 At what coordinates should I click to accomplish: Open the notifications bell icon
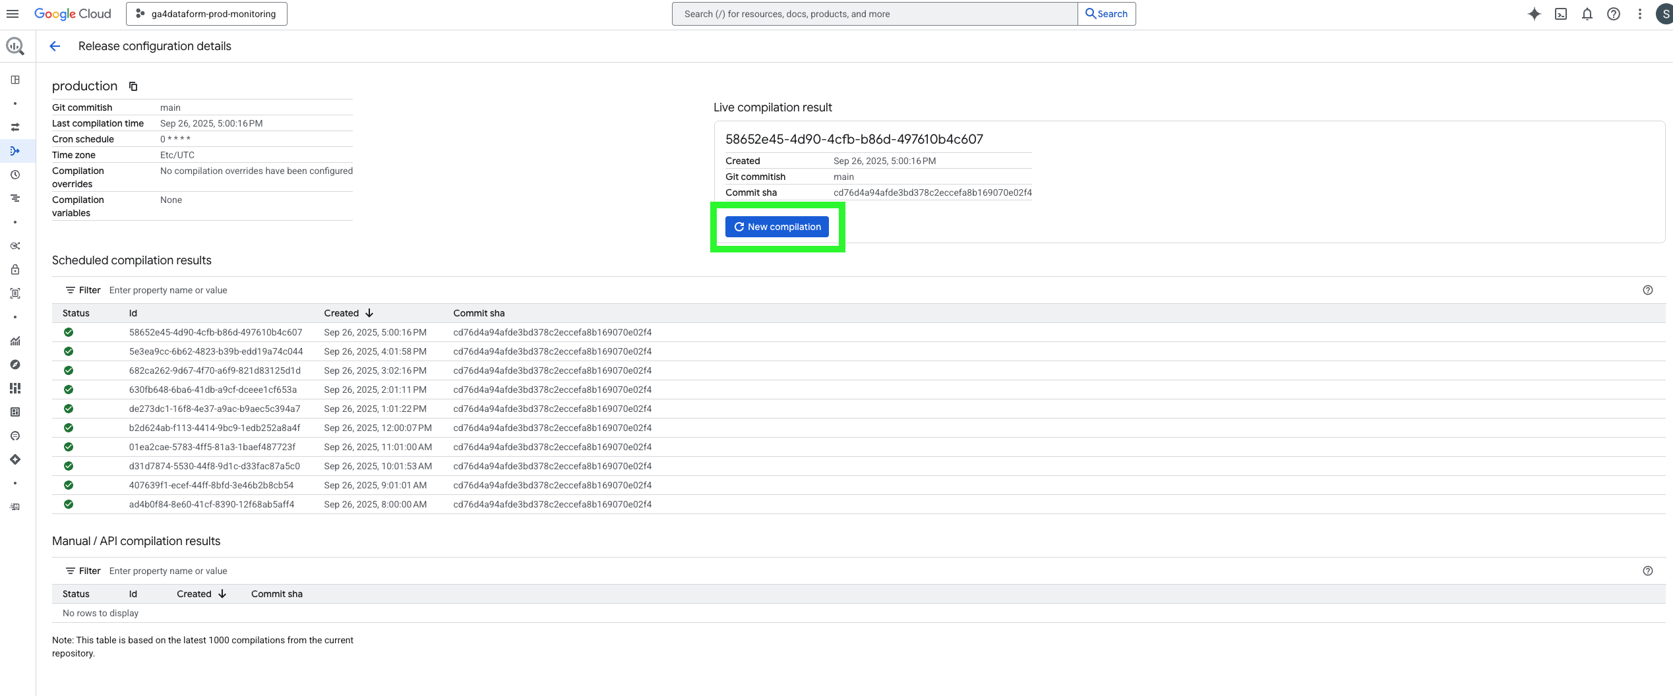click(1587, 13)
